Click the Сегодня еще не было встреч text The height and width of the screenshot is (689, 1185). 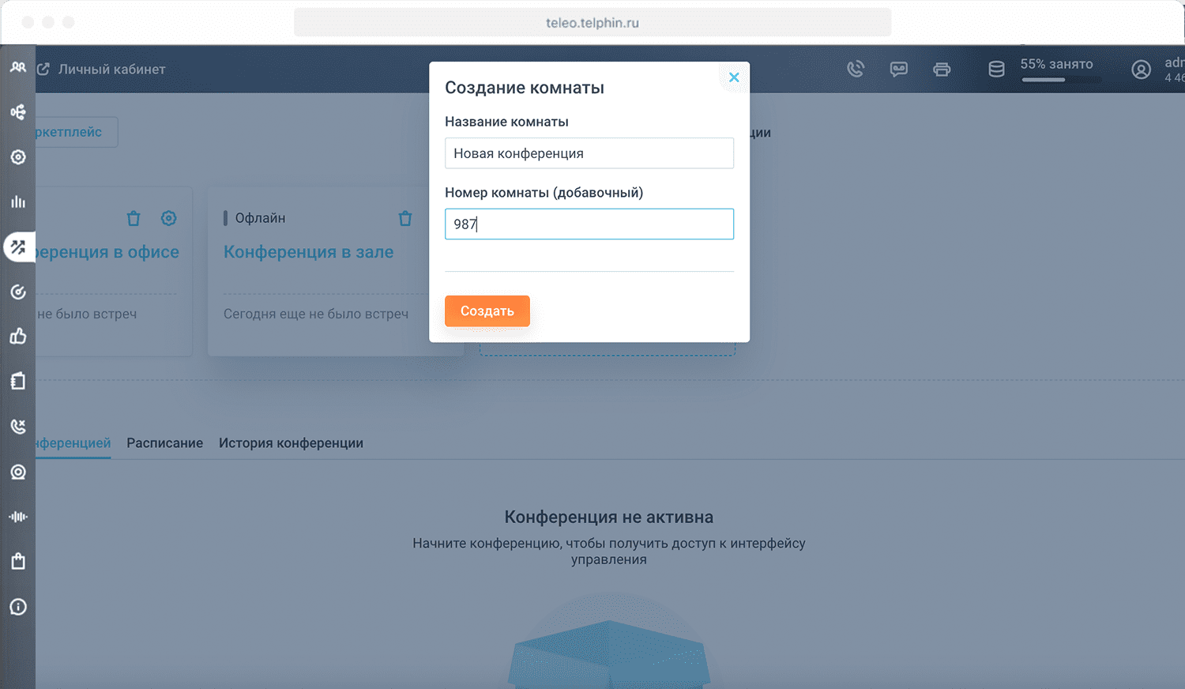(316, 314)
